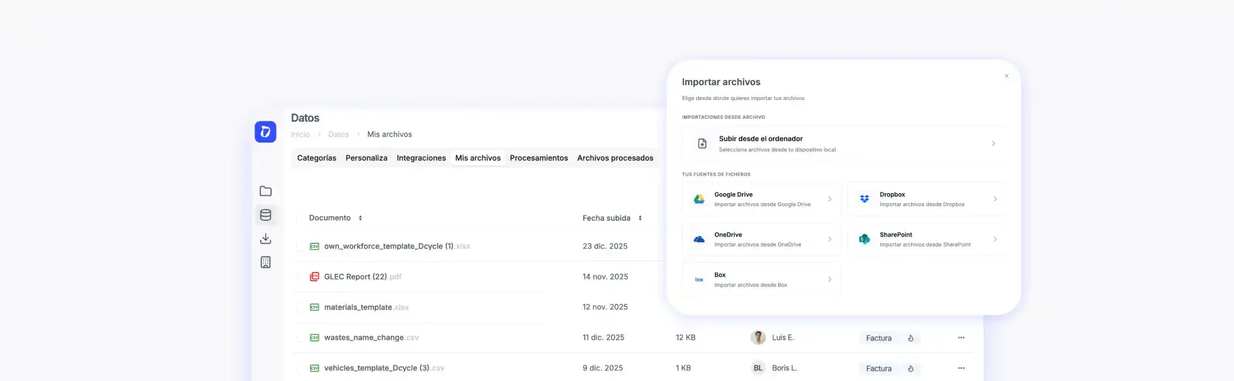The height and width of the screenshot is (381, 1234).
Task: Import files from SharePoint
Action: (927, 239)
